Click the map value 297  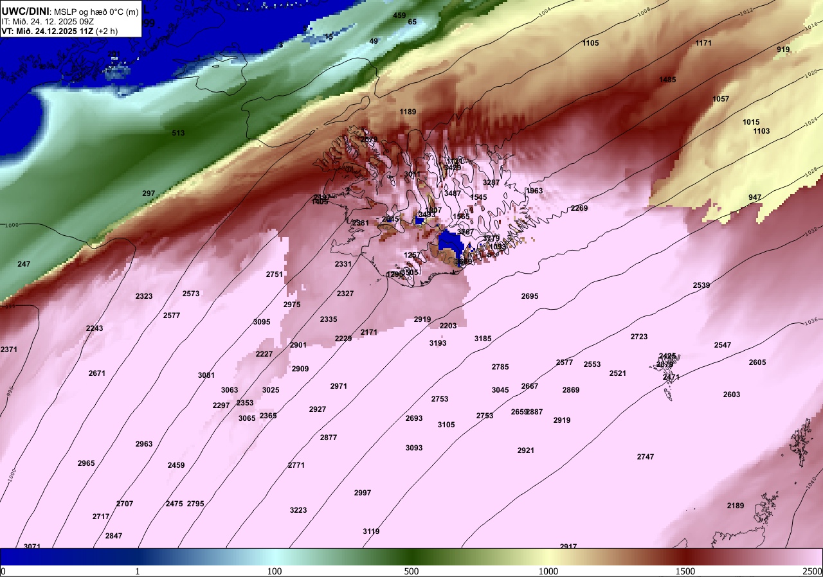click(x=149, y=193)
